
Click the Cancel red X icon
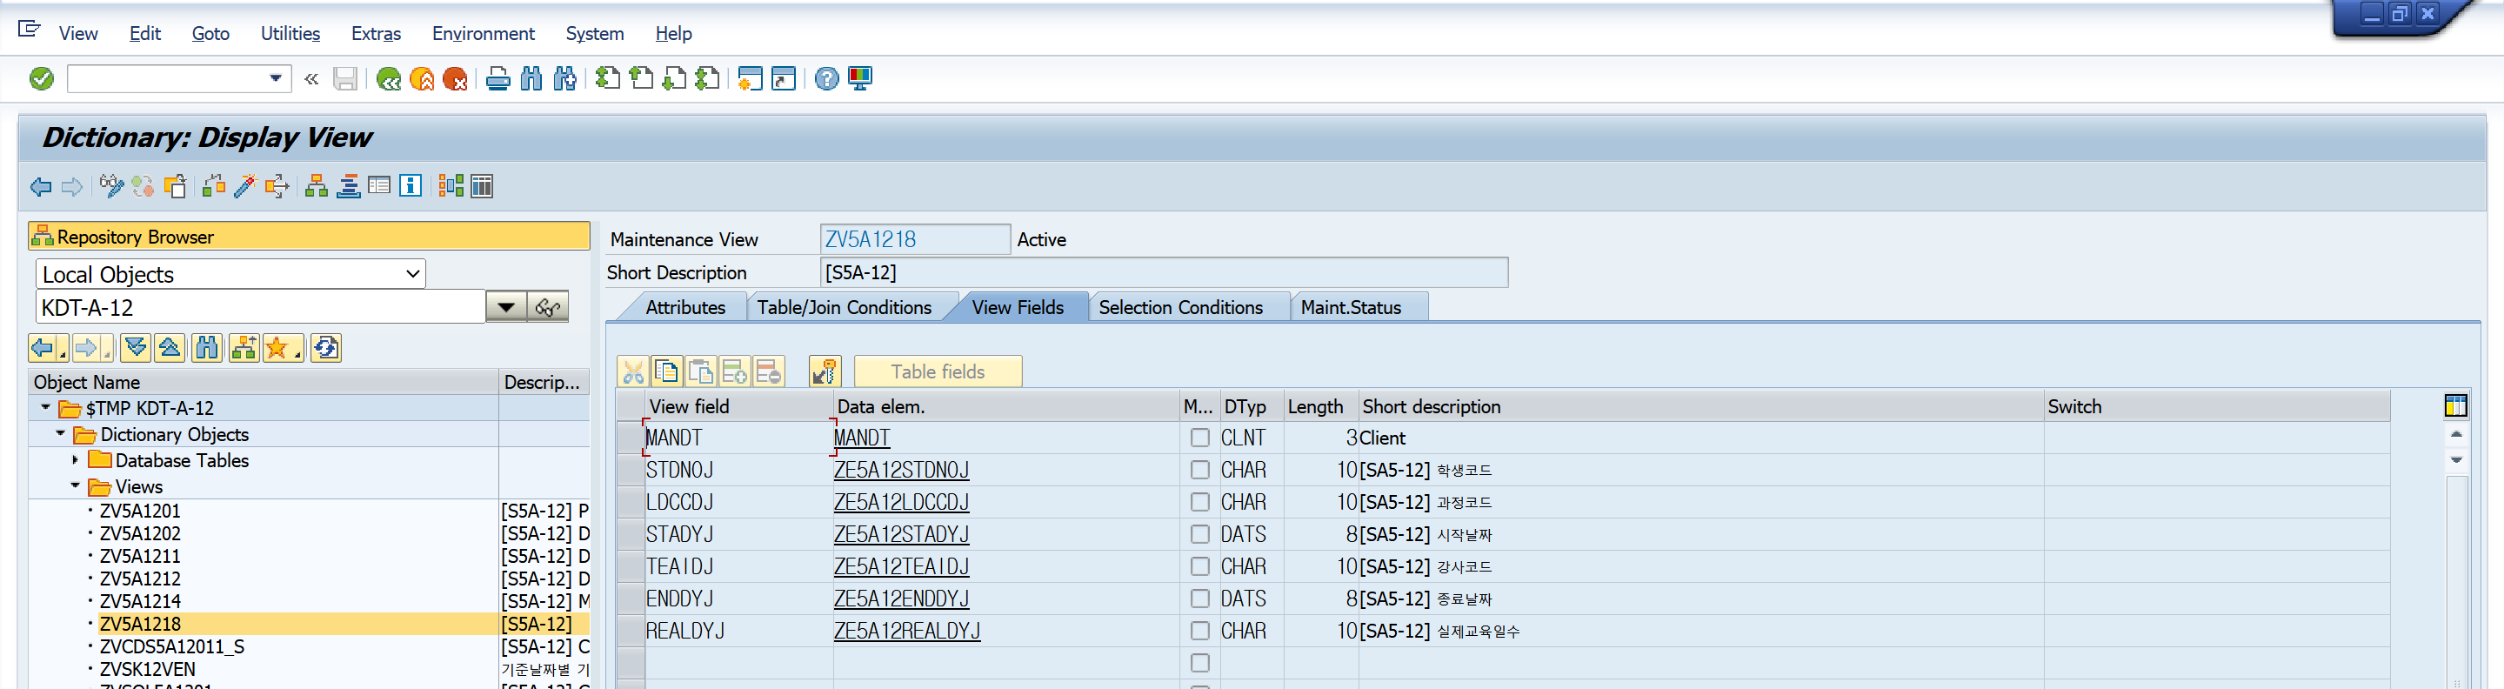coord(455,78)
